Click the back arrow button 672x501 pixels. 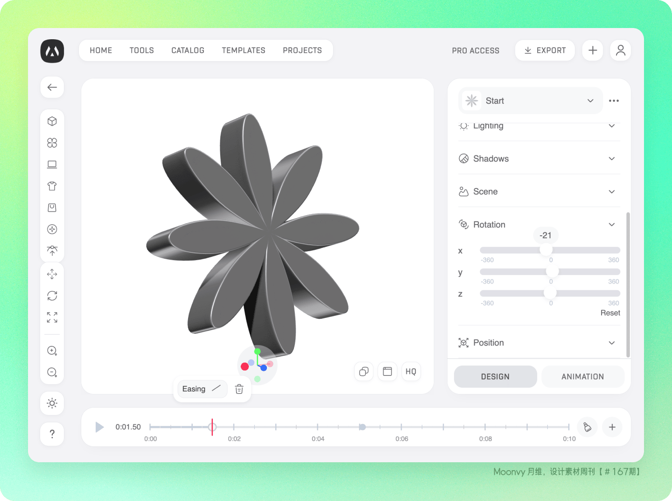(52, 87)
